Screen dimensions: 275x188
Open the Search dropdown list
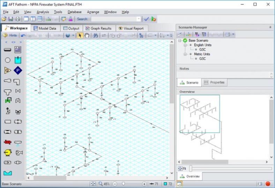(x=139, y=19)
